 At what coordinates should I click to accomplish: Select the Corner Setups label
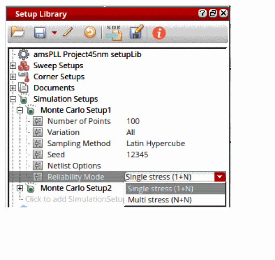59,77
